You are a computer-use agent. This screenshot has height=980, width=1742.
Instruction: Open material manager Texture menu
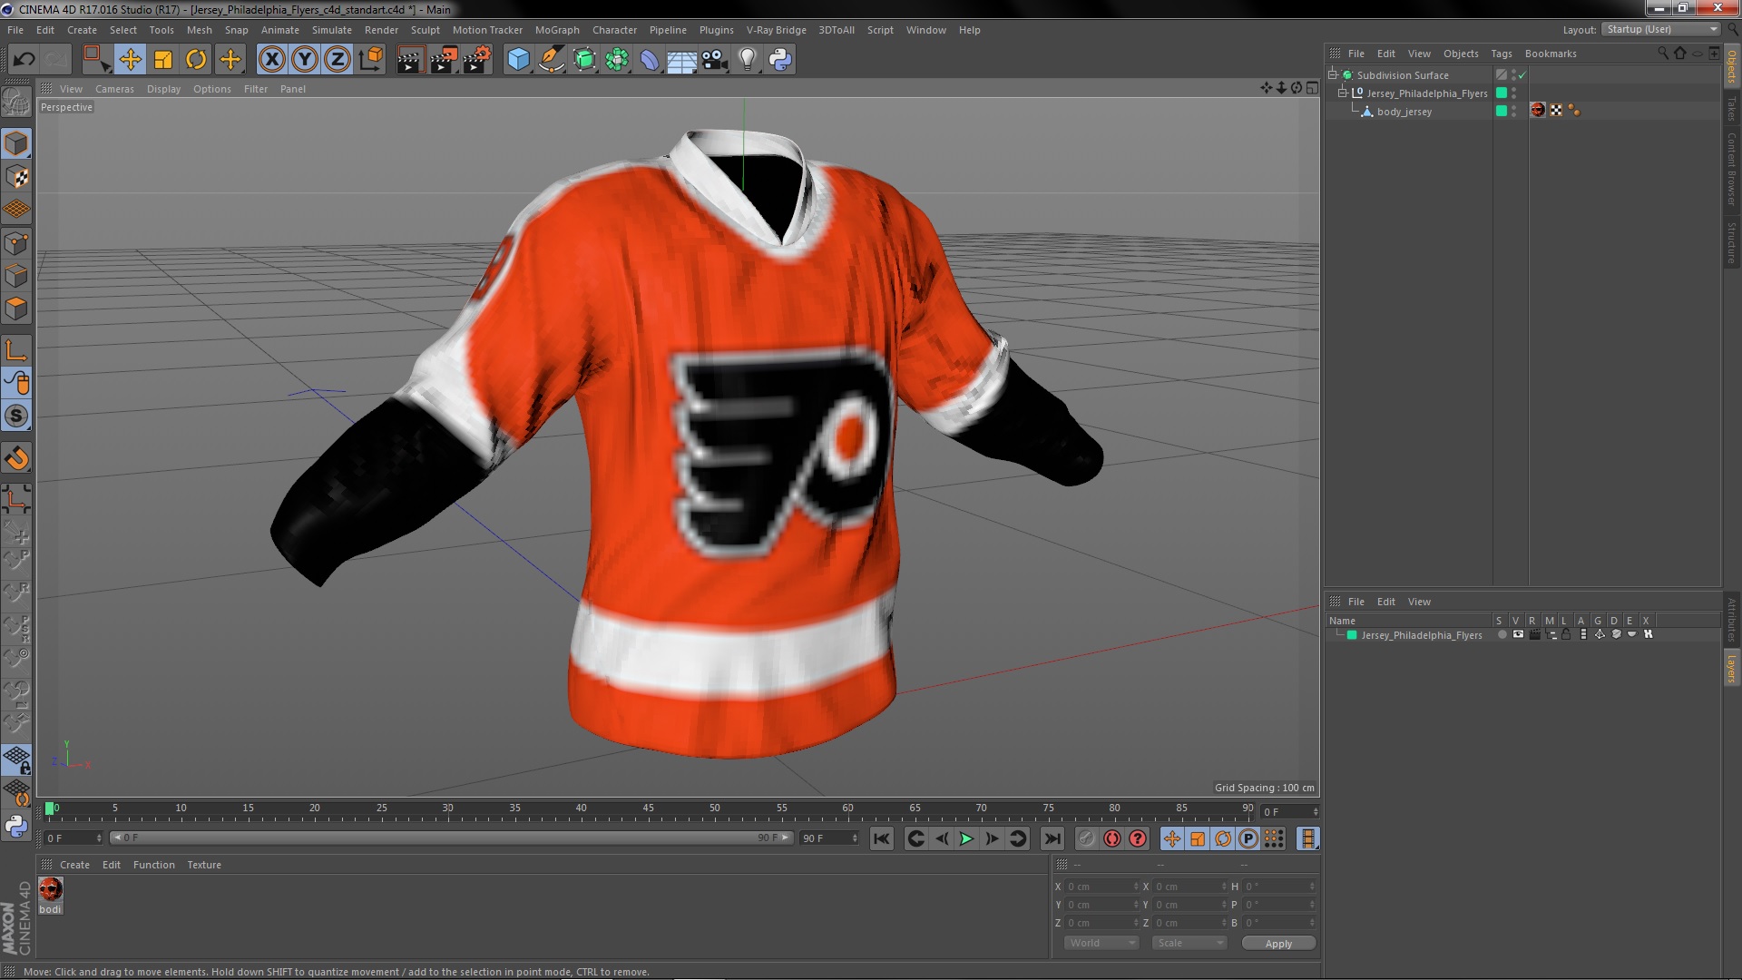pyautogui.click(x=204, y=865)
